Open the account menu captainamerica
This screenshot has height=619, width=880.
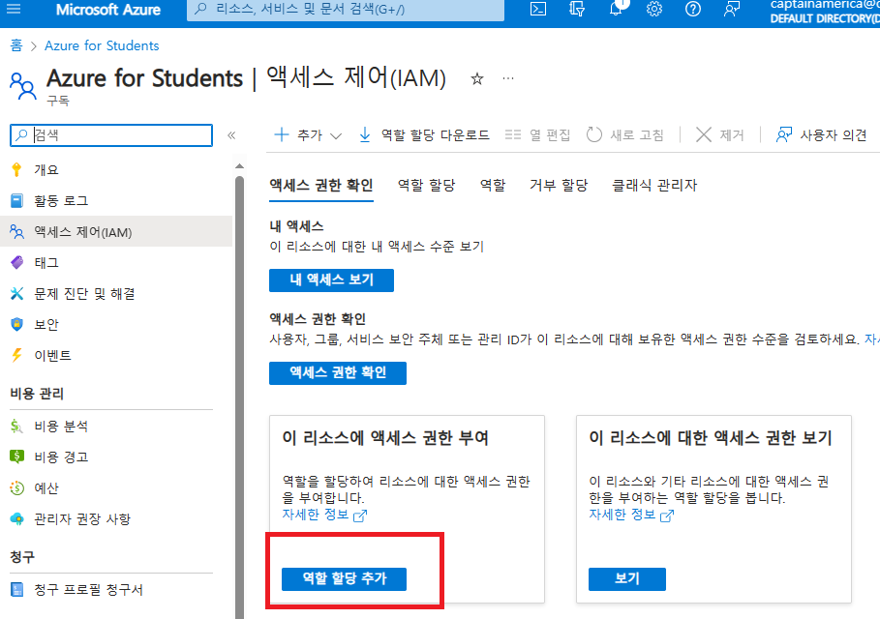[x=824, y=11]
